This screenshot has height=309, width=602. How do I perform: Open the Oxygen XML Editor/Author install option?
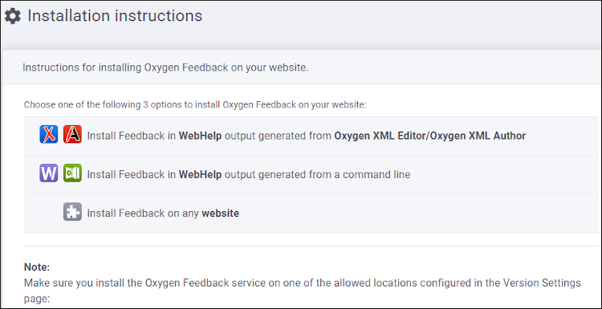tap(311, 136)
